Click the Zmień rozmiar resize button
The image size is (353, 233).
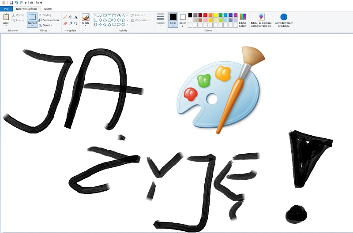point(49,20)
